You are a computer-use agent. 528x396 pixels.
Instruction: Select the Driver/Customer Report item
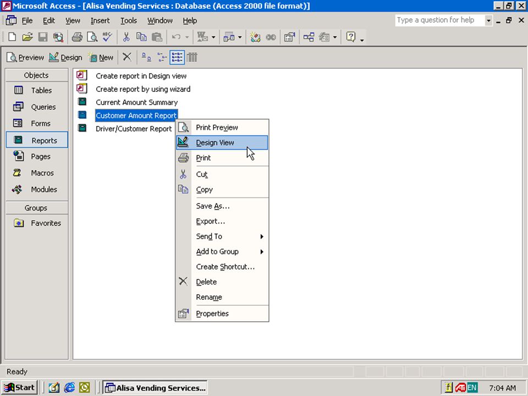(134, 129)
